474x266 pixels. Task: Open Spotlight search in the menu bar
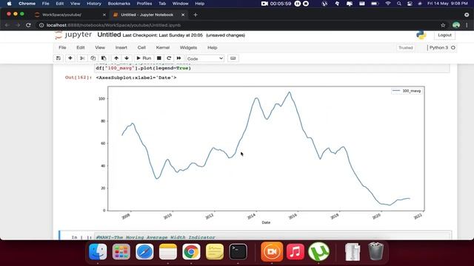pyautogui.click(x=398, y=4)
